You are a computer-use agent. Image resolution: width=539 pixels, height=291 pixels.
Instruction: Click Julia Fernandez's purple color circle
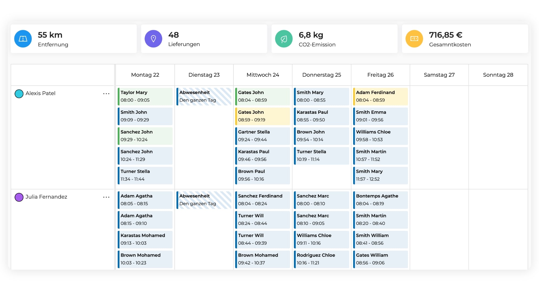pyautogui.click(x=19, y=197)
